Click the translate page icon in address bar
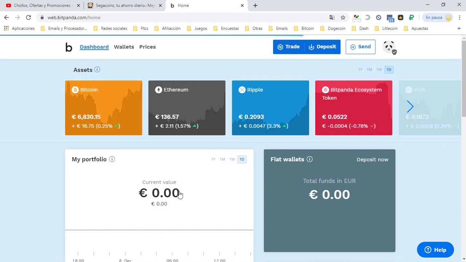This screenshot has height=262, width=466. 332,17
